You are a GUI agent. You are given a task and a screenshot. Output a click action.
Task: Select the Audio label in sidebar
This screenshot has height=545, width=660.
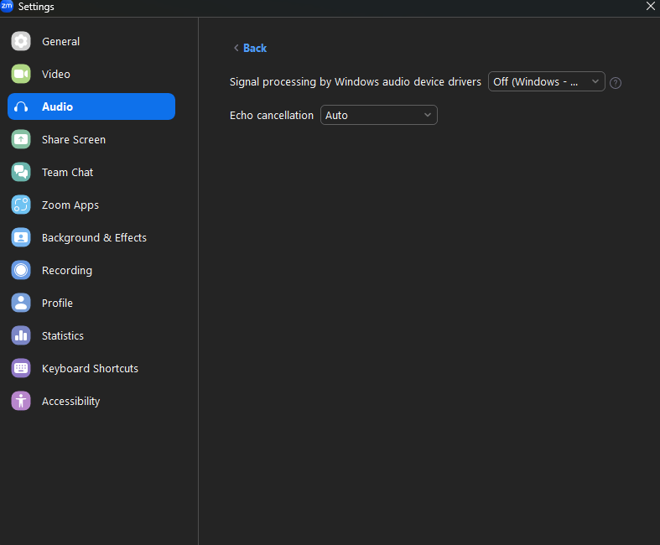[x=57, y=106]
